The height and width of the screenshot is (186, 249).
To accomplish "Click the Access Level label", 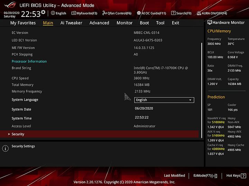I will pos(21,126).
